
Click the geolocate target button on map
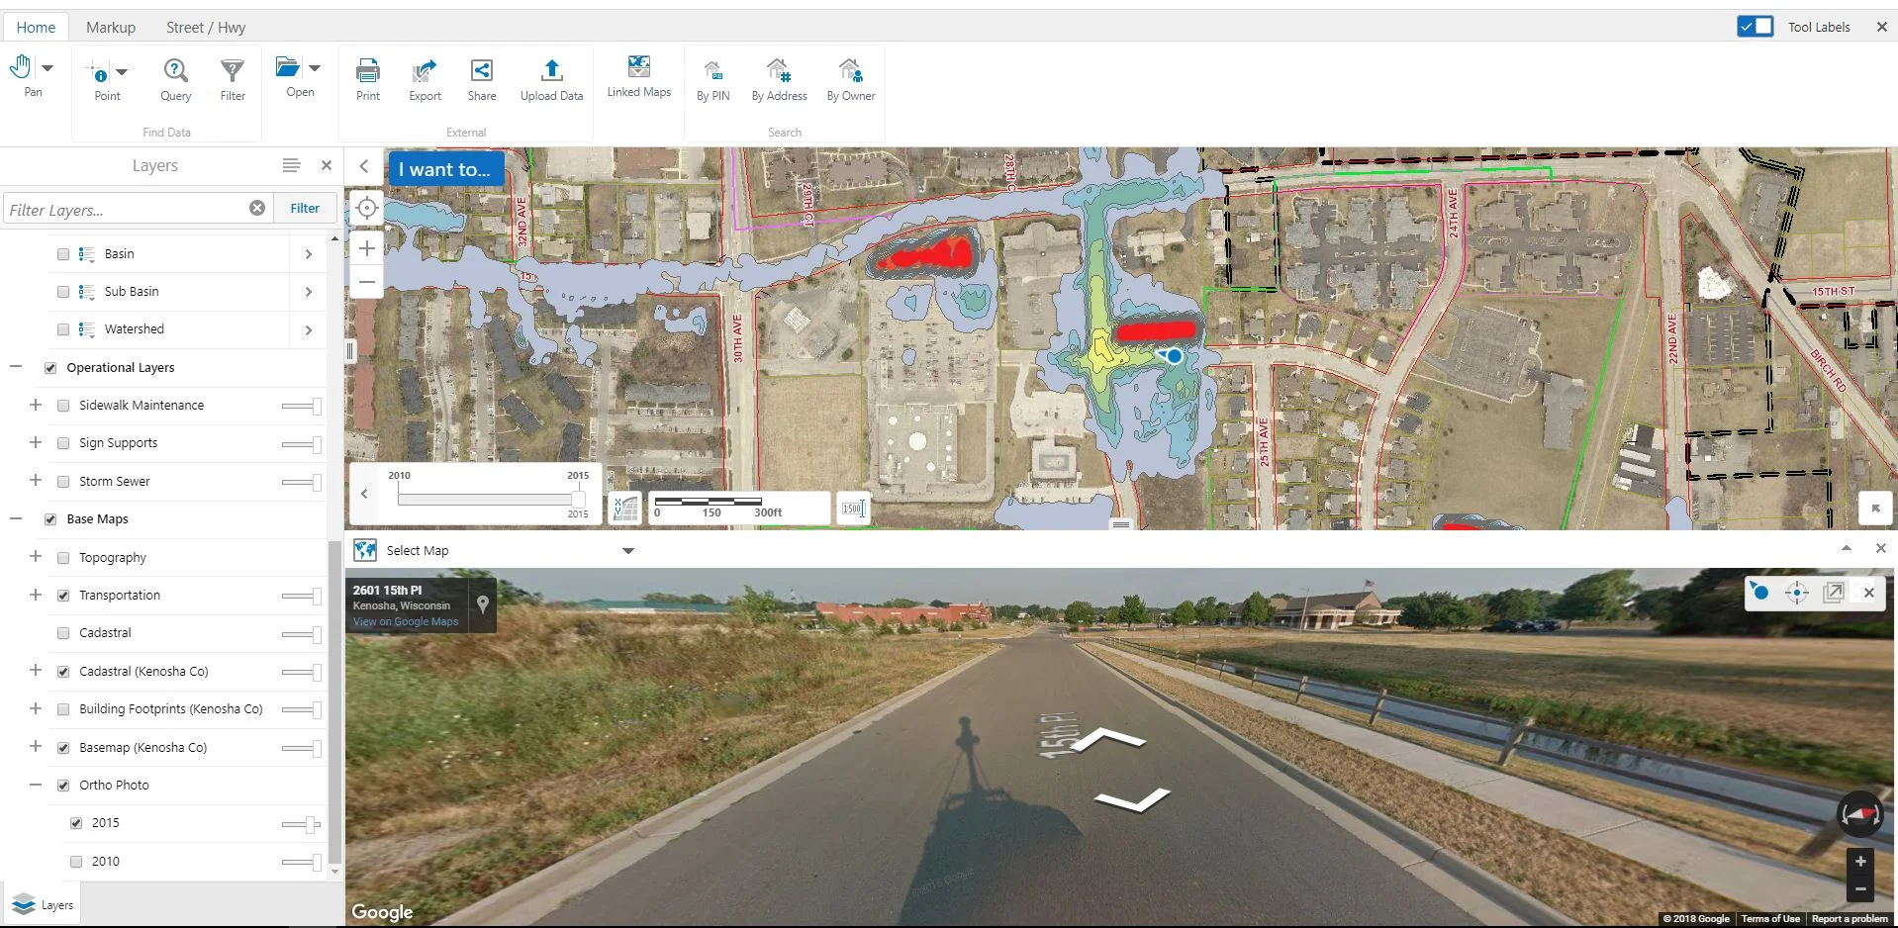(x=366, y=208)
